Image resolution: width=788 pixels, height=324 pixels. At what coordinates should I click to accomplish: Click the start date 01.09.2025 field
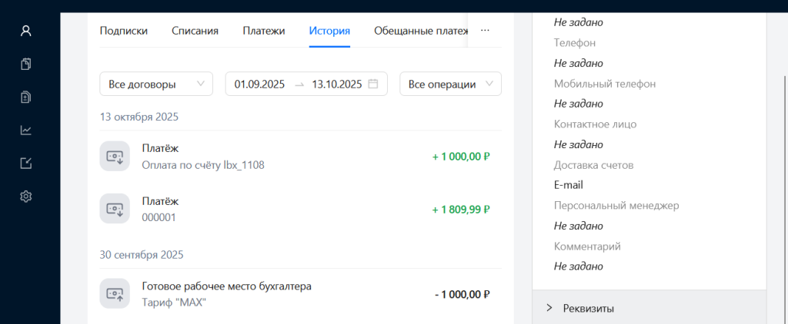(x=259, y=84)
